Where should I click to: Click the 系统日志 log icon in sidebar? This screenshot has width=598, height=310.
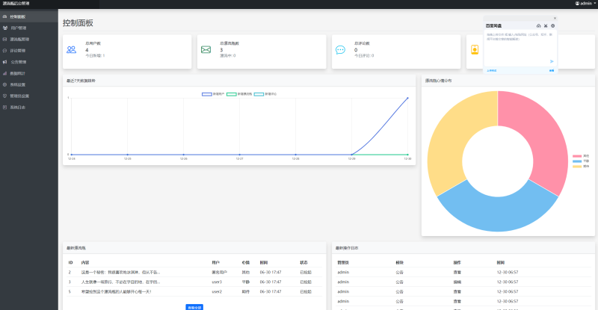[5, 107]
